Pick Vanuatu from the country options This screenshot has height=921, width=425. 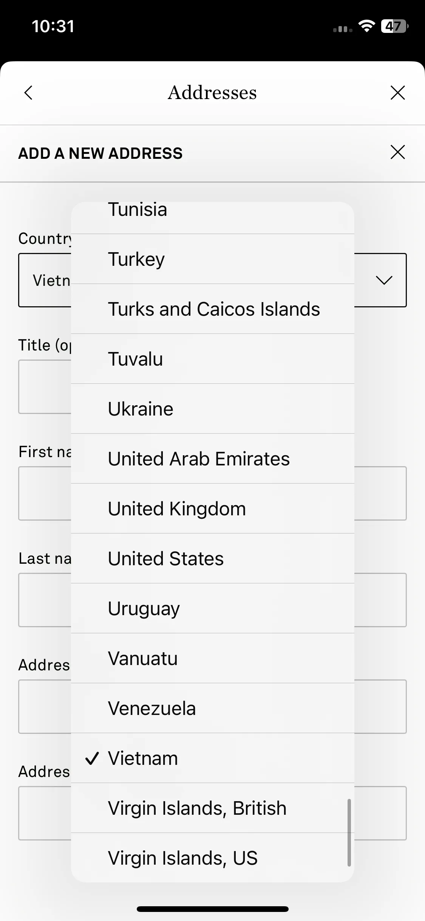213,658
